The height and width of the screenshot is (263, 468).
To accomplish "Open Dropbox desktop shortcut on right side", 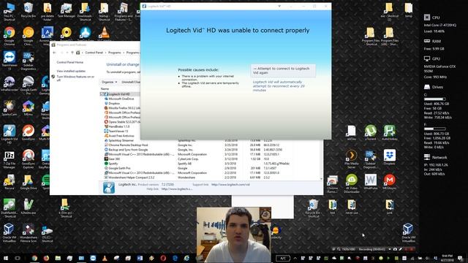I will click(390, 158).
